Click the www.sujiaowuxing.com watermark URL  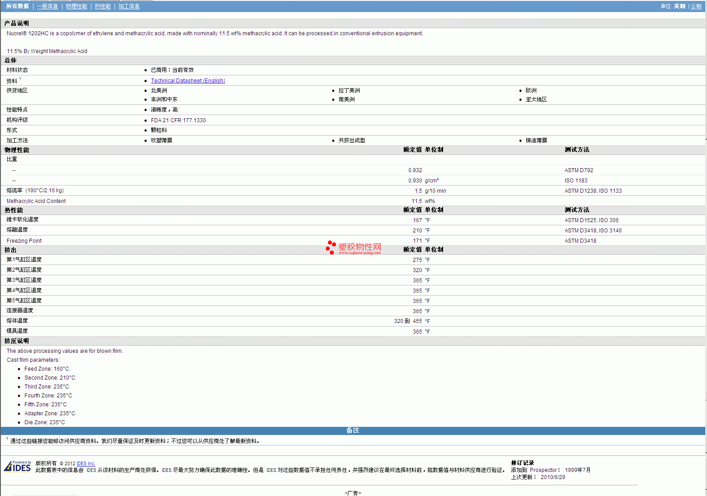359,253
